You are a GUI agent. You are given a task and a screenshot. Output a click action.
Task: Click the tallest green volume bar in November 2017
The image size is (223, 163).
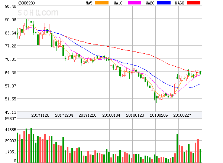pyautogui.click(x=31, y=145)
